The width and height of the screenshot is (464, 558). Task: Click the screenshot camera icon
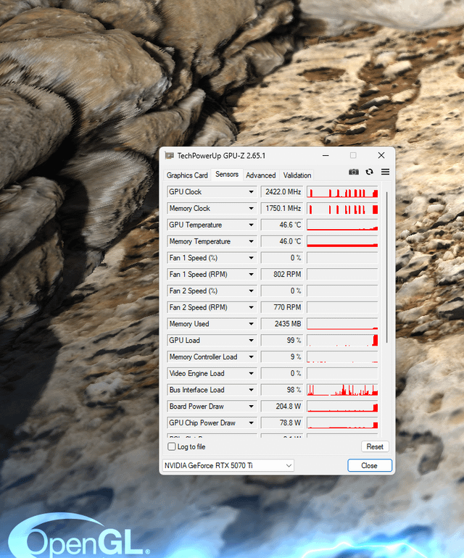click(x=353, y=172)
